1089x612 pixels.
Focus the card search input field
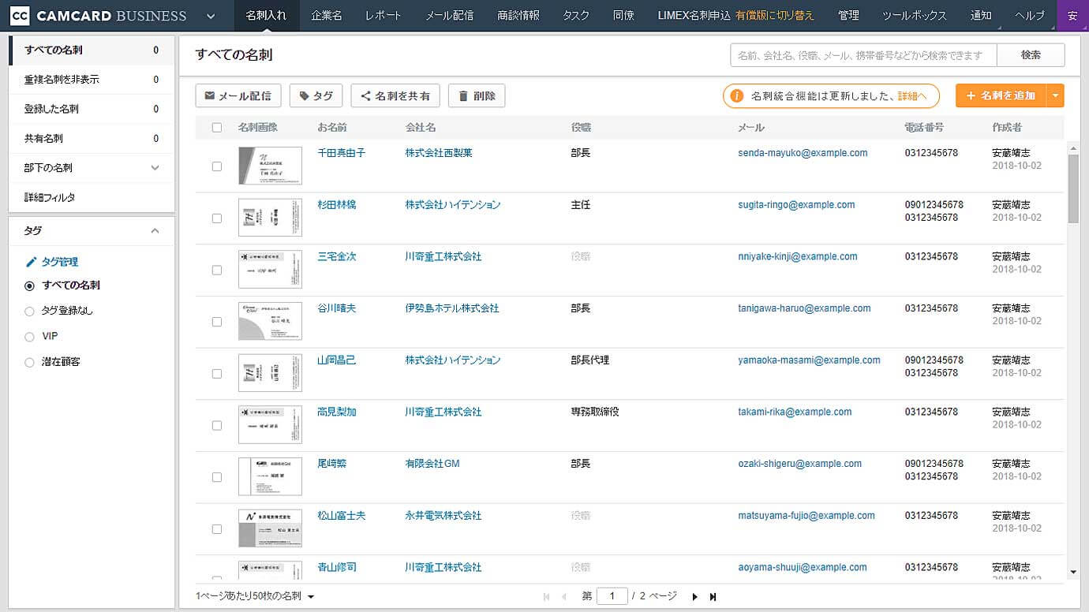(x=863, y=55)
